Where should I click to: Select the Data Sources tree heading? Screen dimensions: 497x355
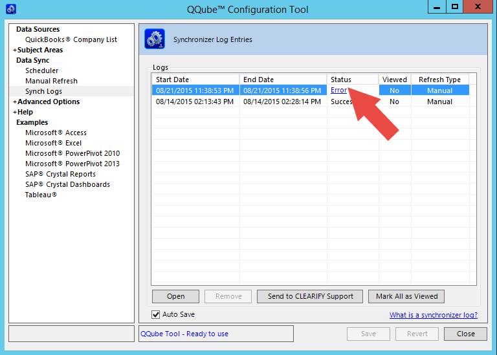(38, 29)
